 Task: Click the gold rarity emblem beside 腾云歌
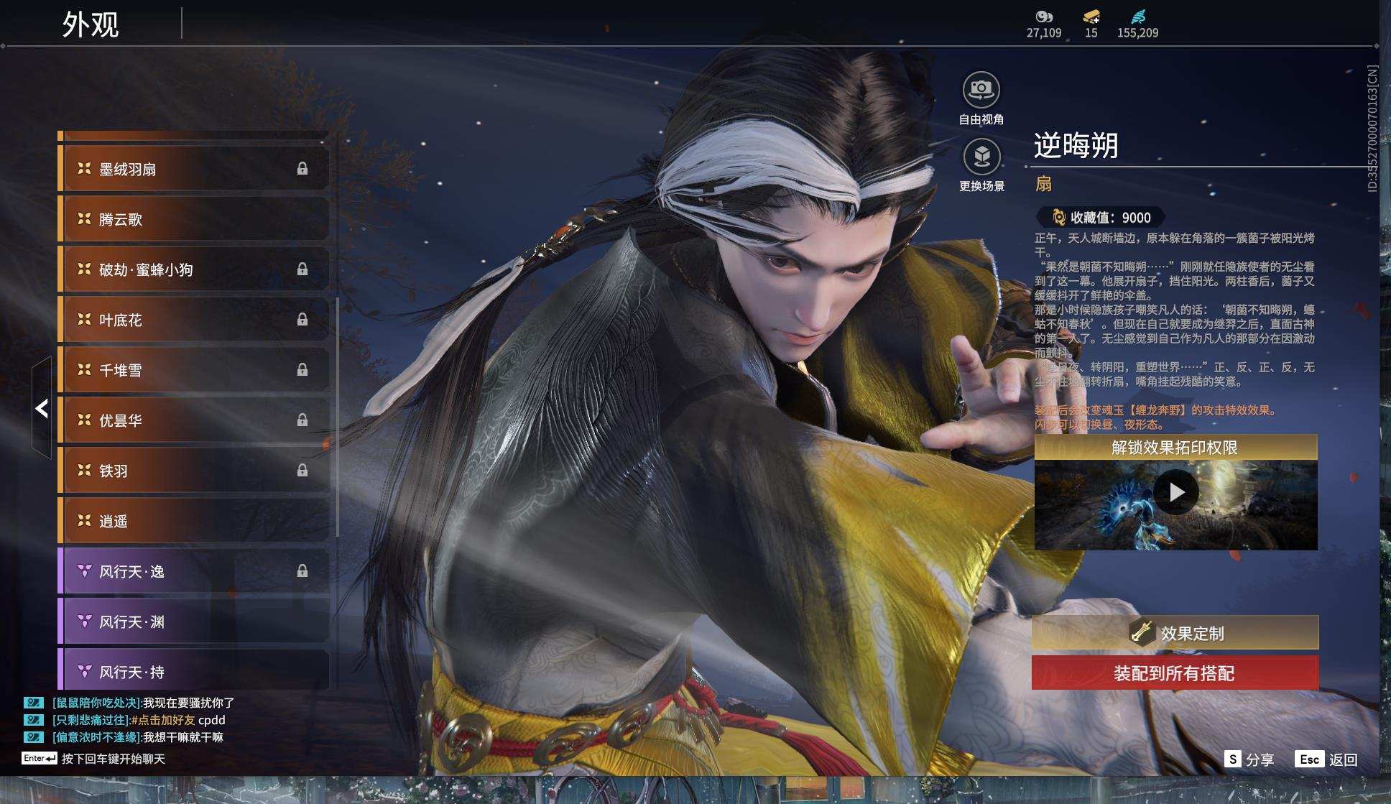tap(84, 218)
